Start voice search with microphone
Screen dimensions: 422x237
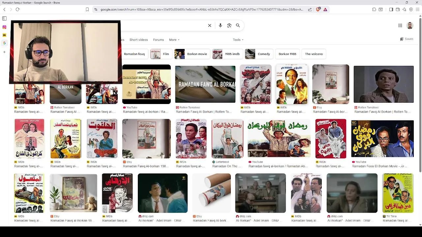point(220,25)
